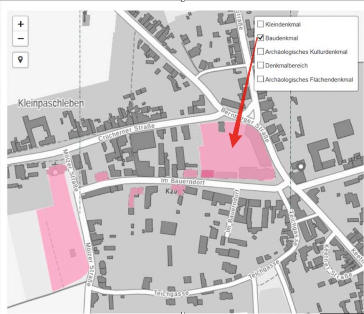
Task: Click the top-center image resize handle
Action: point(183,1)
